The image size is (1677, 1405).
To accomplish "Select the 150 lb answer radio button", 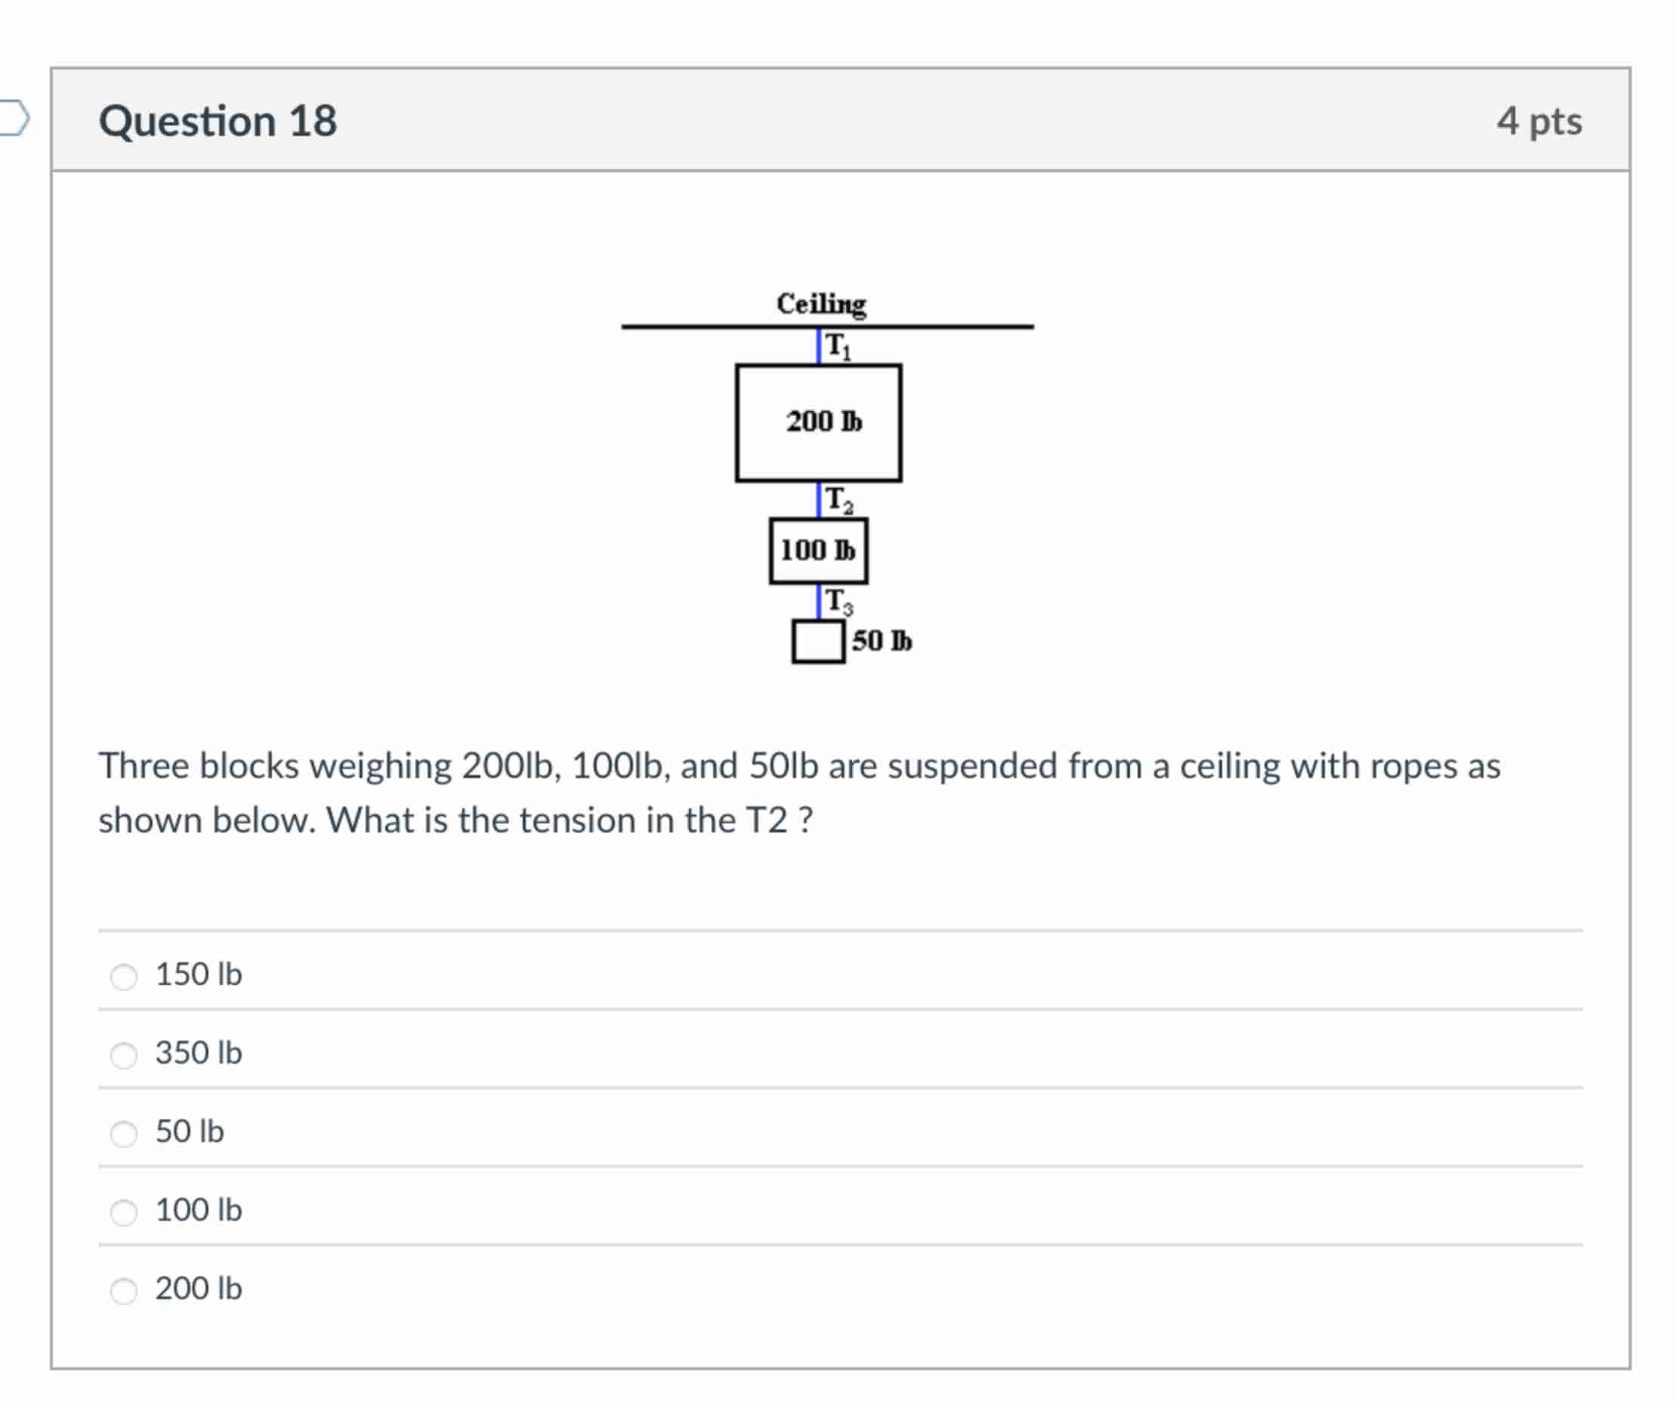I will tap(124, 976).
